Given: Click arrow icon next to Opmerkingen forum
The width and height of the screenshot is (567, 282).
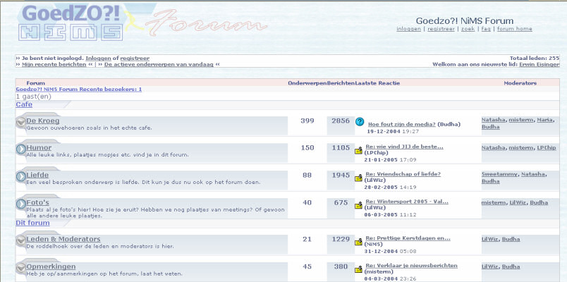Looking at the screenshot, I should click(21, 269).
